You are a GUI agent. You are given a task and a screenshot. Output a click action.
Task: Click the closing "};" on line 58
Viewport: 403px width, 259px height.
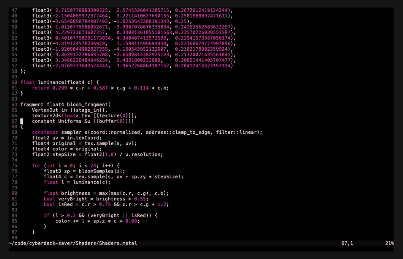[x=23, y=71]
